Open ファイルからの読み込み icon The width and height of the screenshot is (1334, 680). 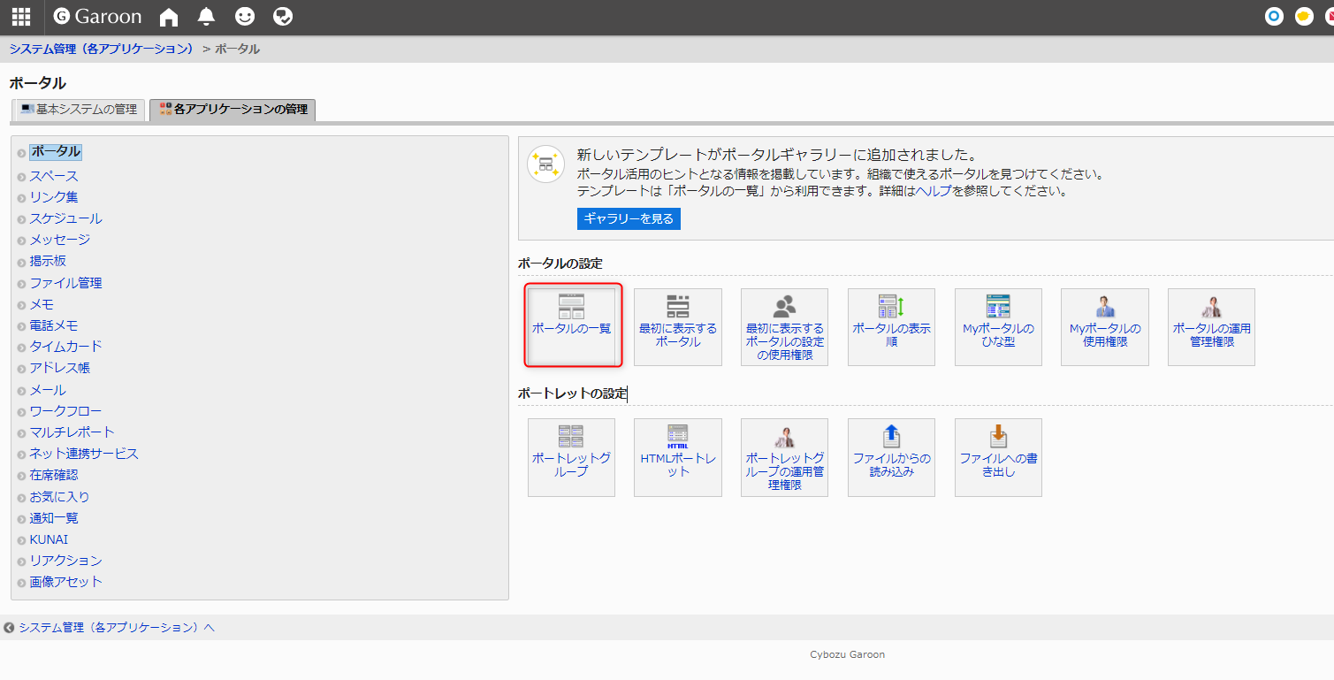(x=891, y=455)
